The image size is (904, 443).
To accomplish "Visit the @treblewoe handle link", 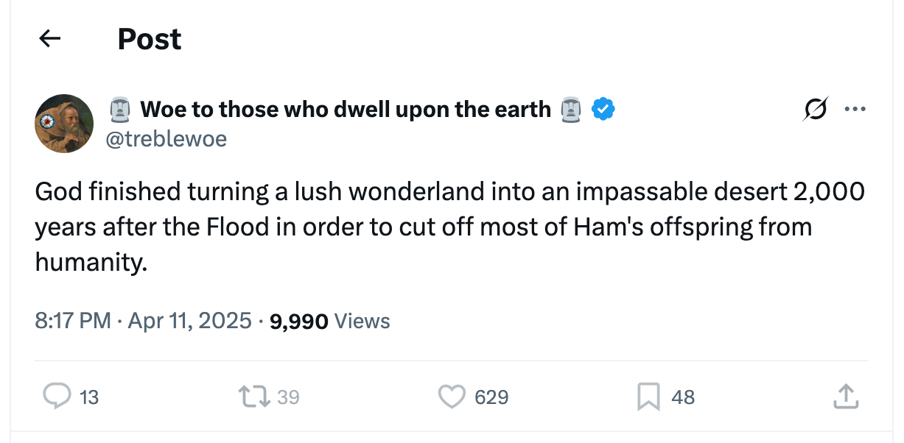I will [167, 138].
